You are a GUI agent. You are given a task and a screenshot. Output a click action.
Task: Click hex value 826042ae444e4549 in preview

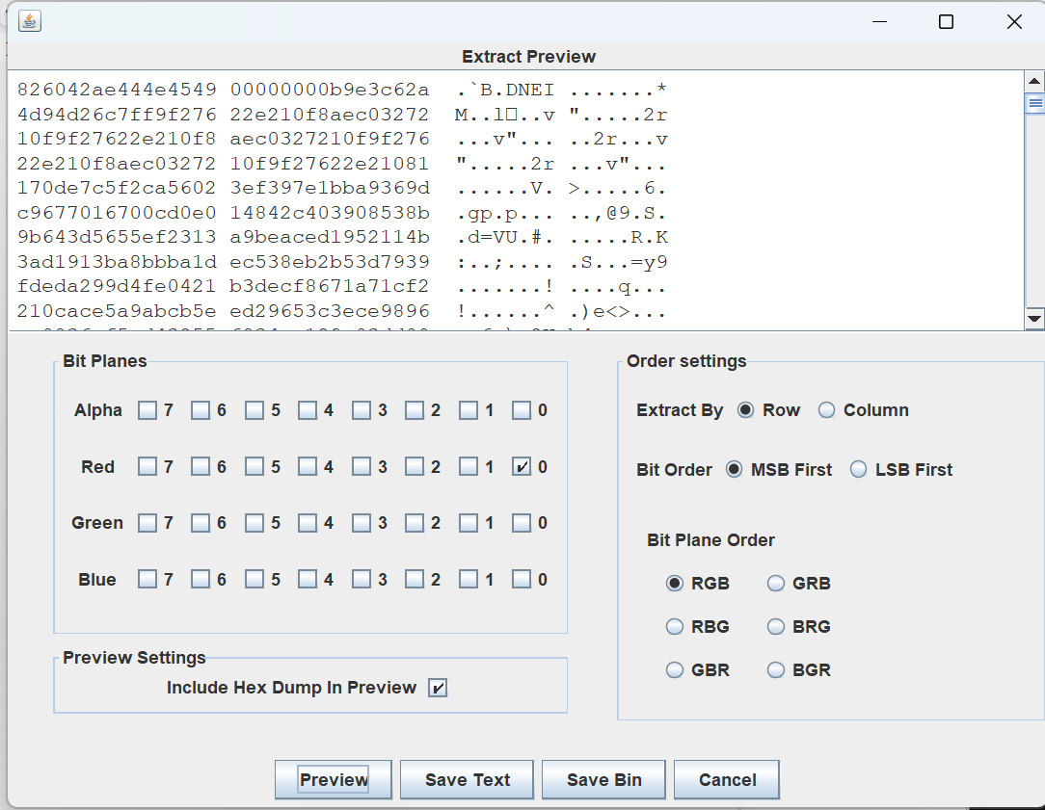pyautogui.click(x=117, y=90)
